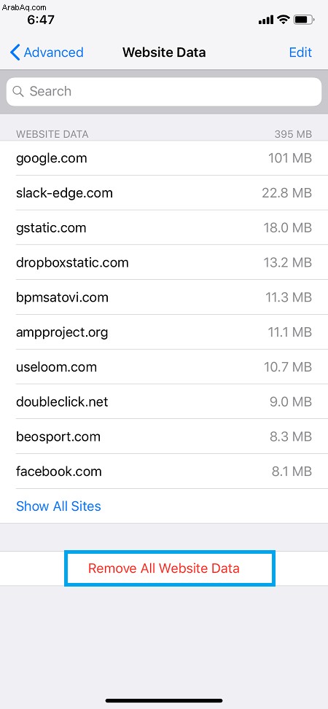Tap Remove All Website Data
Image resolution: width=328 pixels, height=709 pixels.
164,568
